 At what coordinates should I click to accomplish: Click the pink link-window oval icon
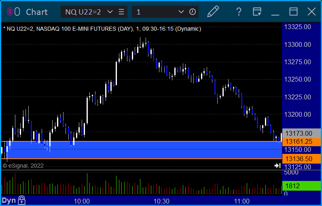(10, 12)
